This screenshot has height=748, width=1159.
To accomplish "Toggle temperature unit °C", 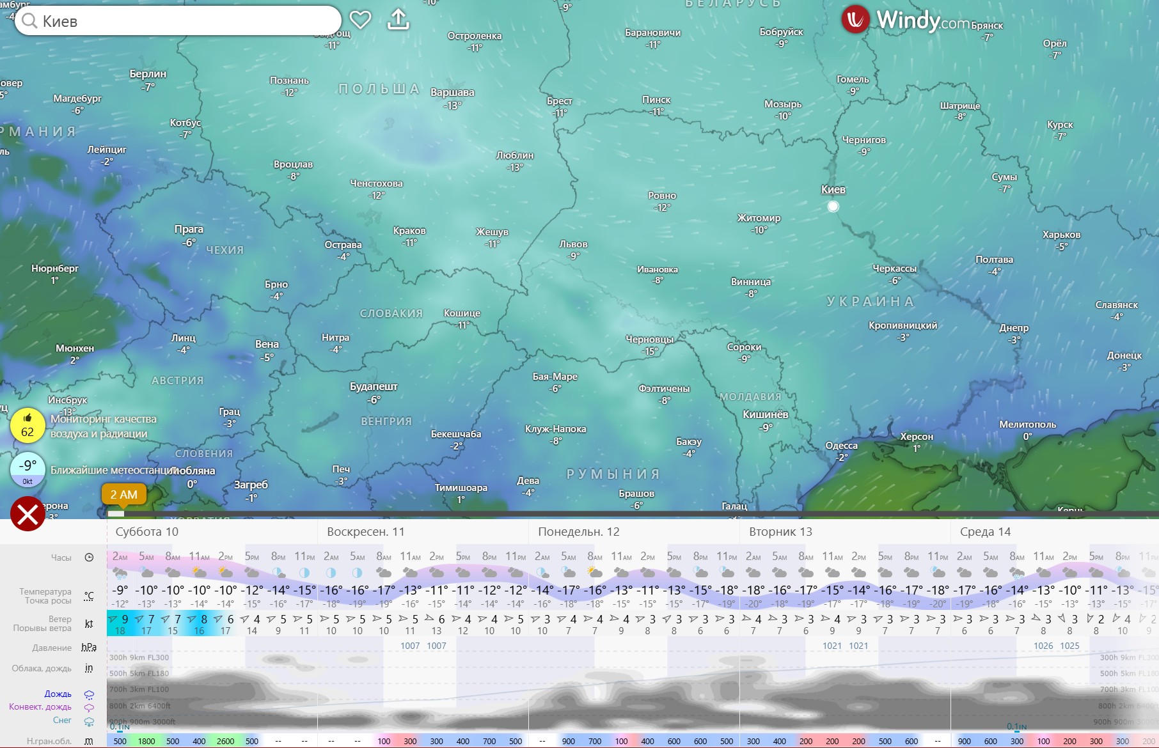I will [x=89, y=596].
